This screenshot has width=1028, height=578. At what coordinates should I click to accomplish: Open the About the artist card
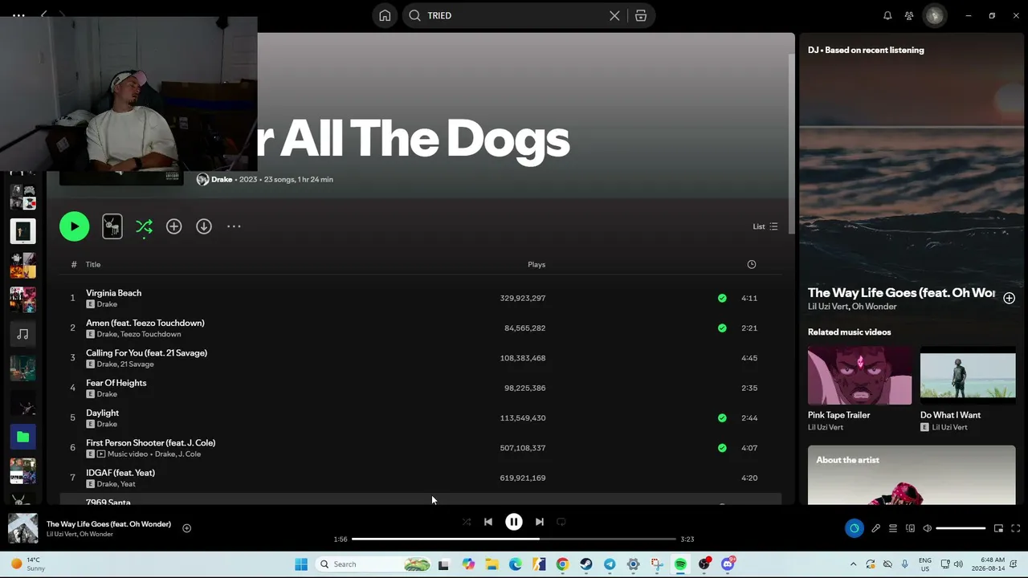(912, 475)
